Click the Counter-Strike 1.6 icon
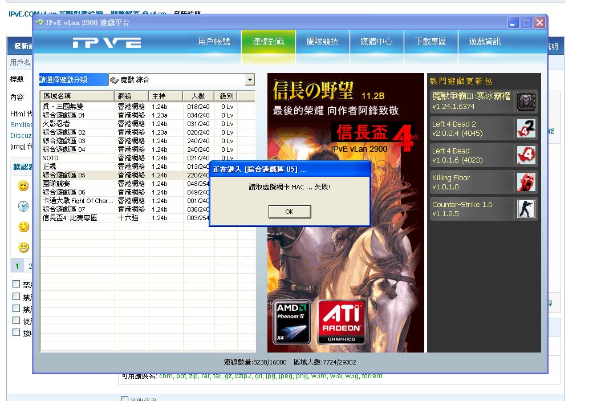Image resolution: width=593 pixels, height=401 pixels. (x=526, y=209)
